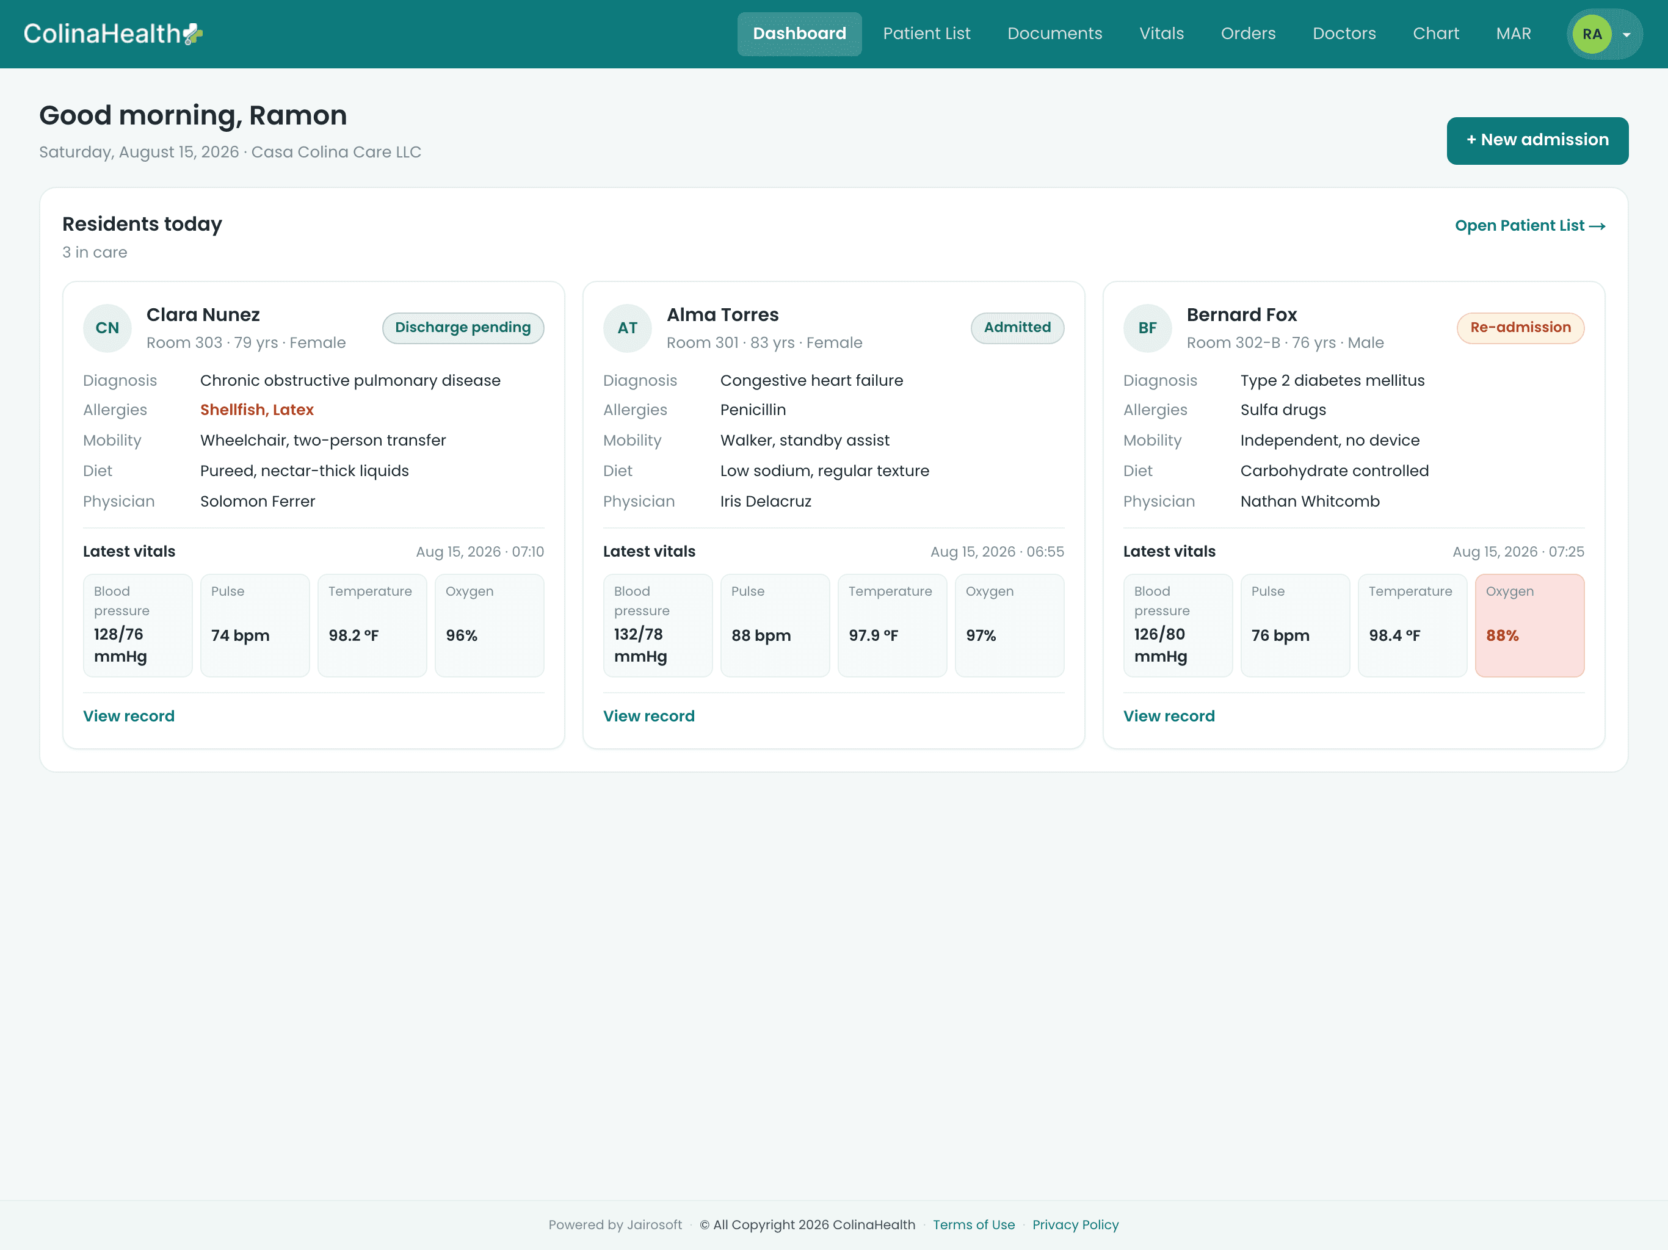Image resolution: width=1668 pixels, height=1250 pixels.
Task: Click the Residents today heading
Action: click(x=142, y=225)
